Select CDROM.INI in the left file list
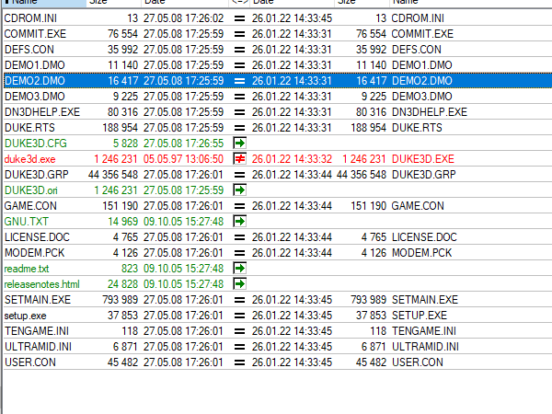552x414 pixels. click(x=30, y=18)
